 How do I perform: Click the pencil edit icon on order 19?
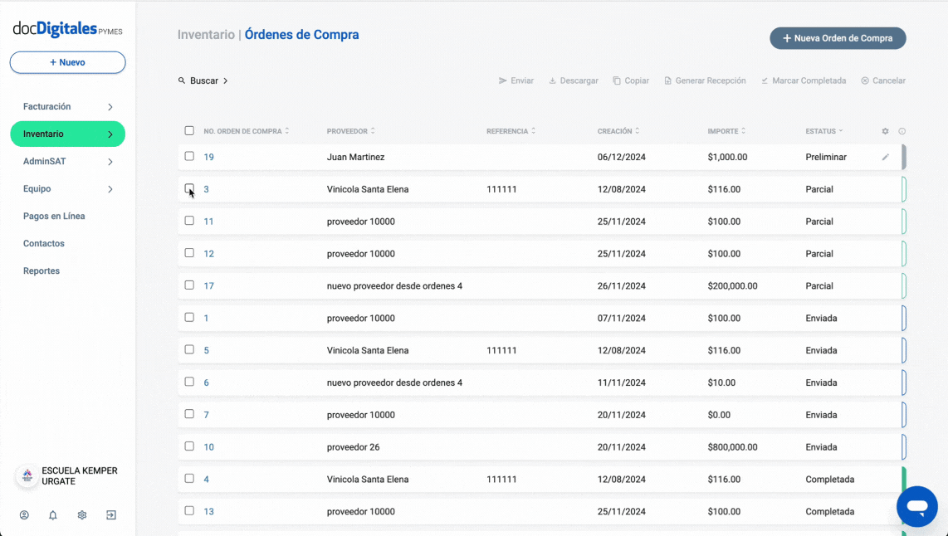click(x=885, y=157)
